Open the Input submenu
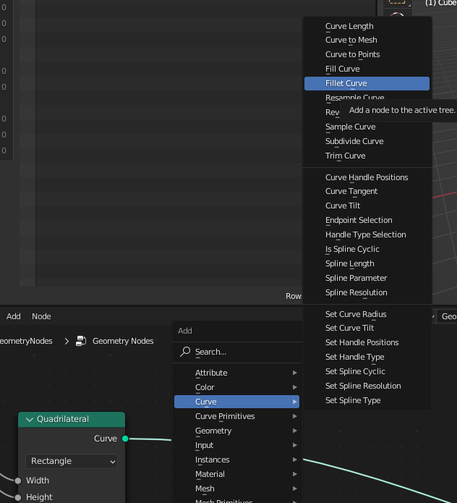457x503 pixels. (x=236, y=445)
